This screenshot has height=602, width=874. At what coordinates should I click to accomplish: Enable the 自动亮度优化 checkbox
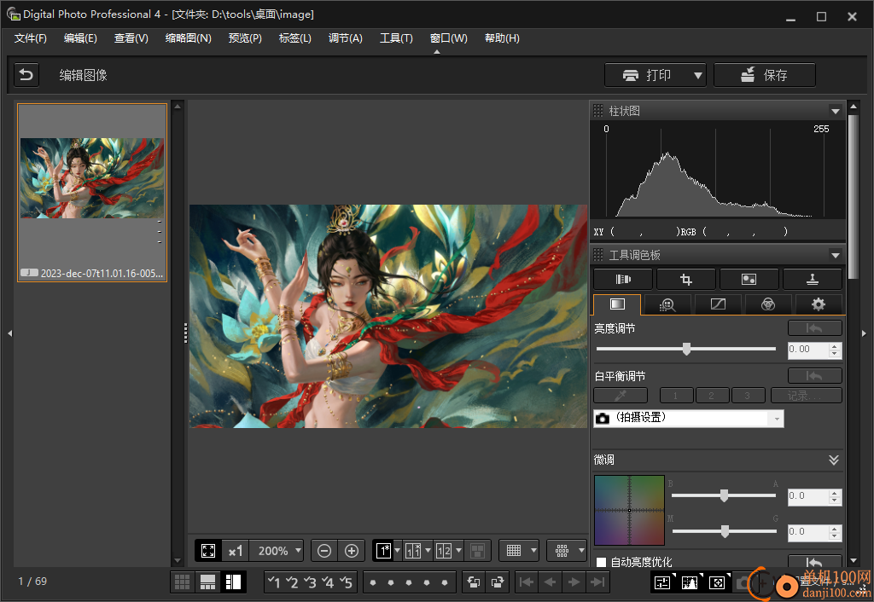point(601,562)
